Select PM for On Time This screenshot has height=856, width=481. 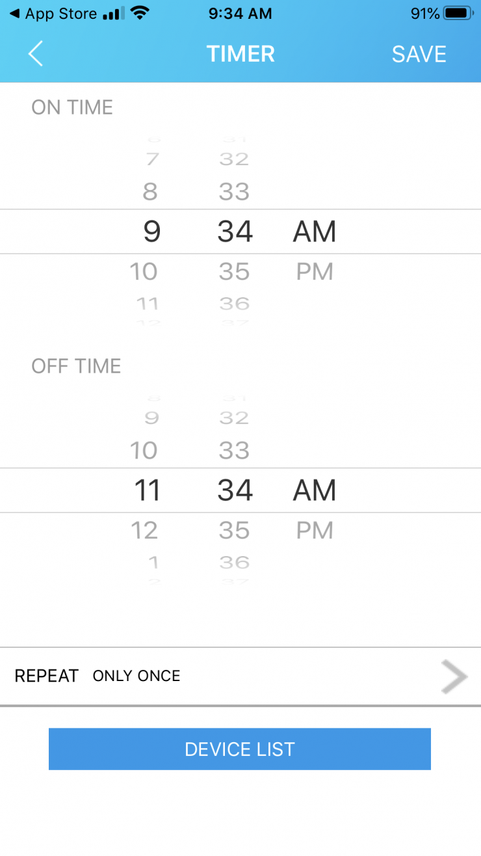(x=315, y=272)
